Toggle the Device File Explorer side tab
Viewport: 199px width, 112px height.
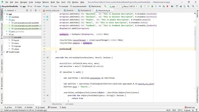coord(197,95)
